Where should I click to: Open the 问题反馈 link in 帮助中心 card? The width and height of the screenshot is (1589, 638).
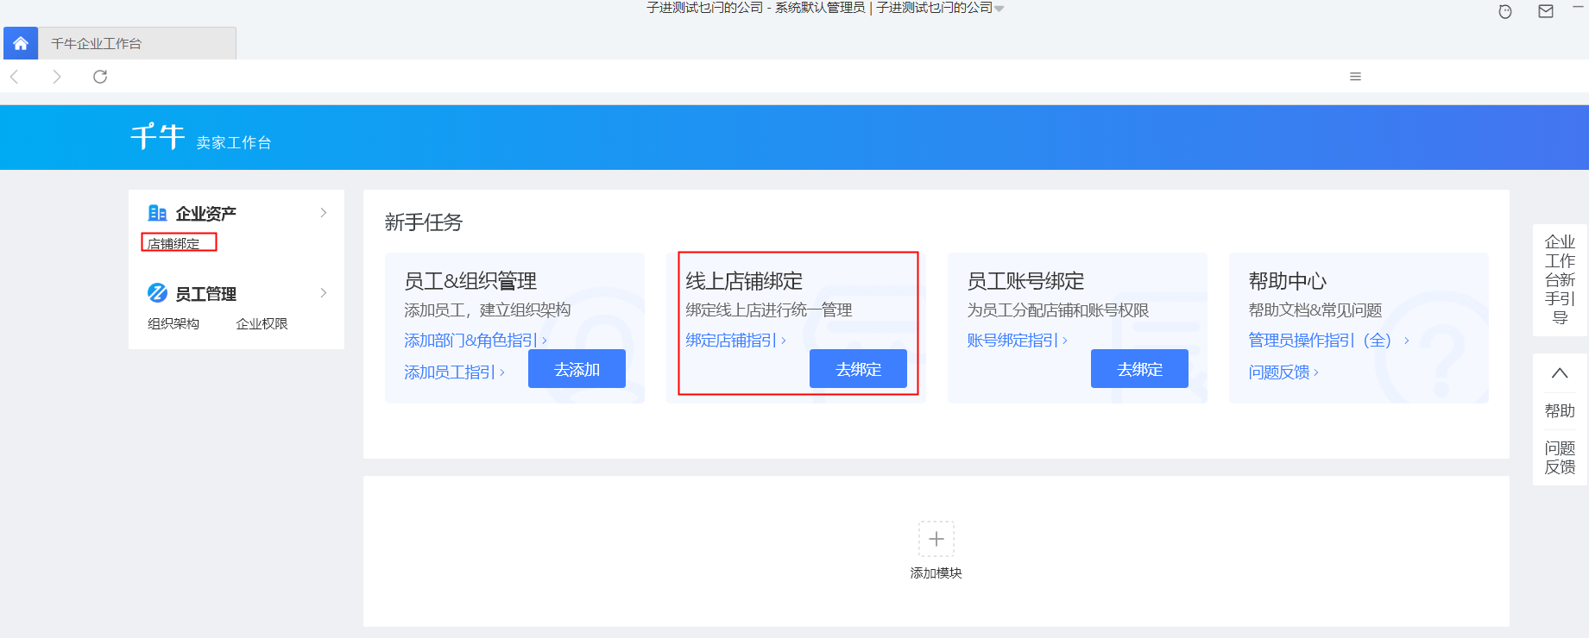pyautogui.click(x=1283, y=372)
